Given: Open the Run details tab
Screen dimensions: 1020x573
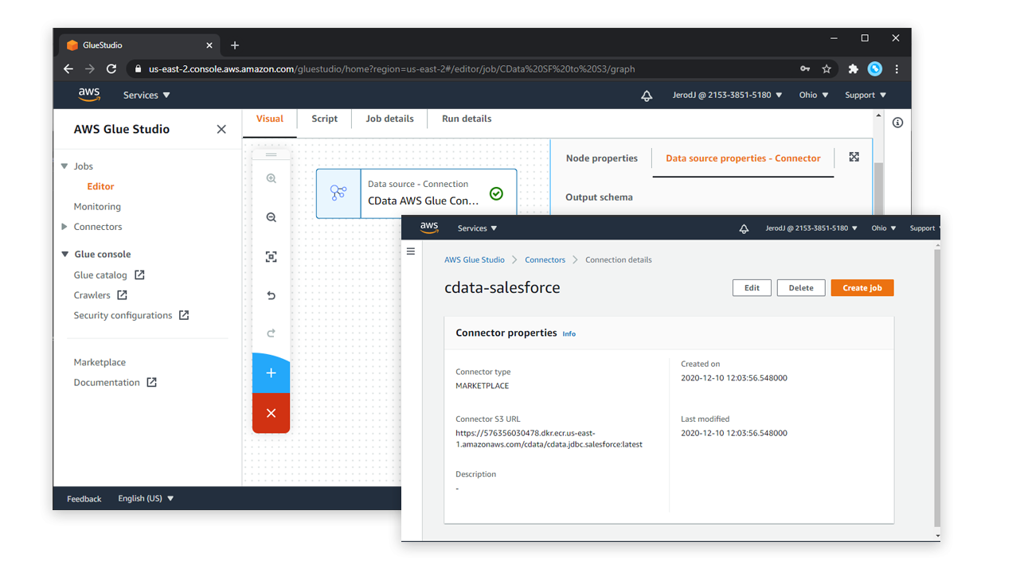Looking at the screenshot, I should 467,119.
